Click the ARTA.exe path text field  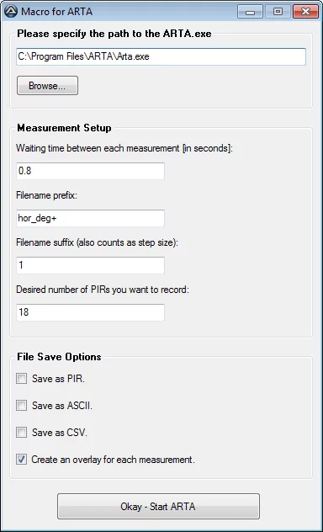click(161, 56)
